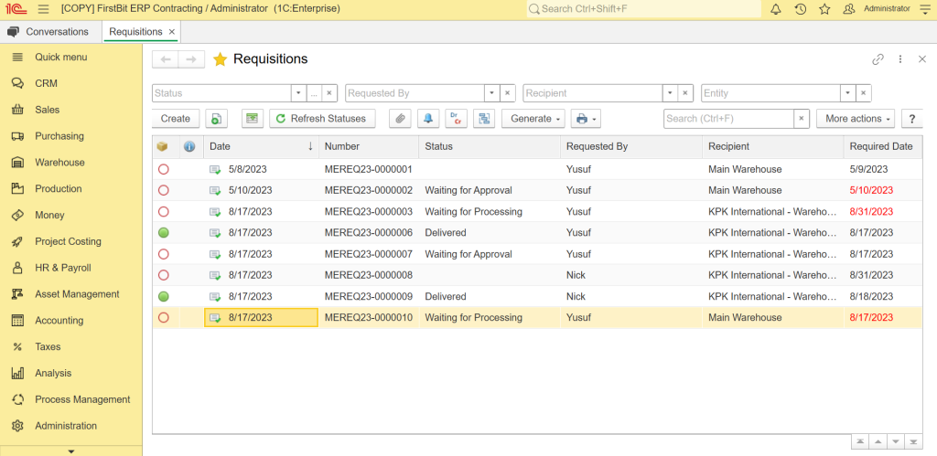Create new requisition by copying icon
Viewport: 937px width, 456px height.
[x=216, y=119]
